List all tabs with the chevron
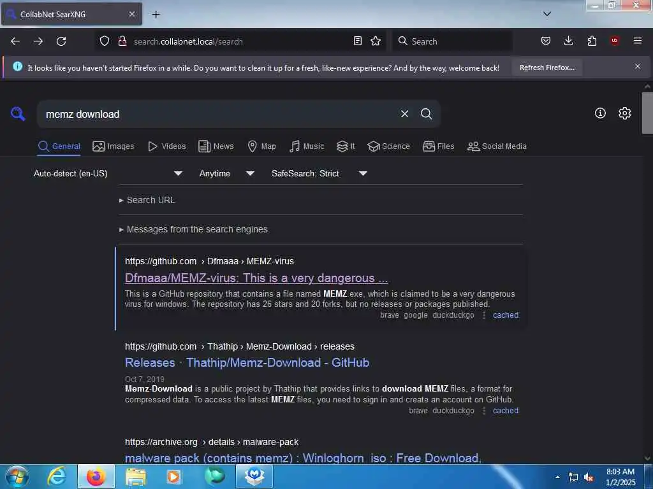 547,14
